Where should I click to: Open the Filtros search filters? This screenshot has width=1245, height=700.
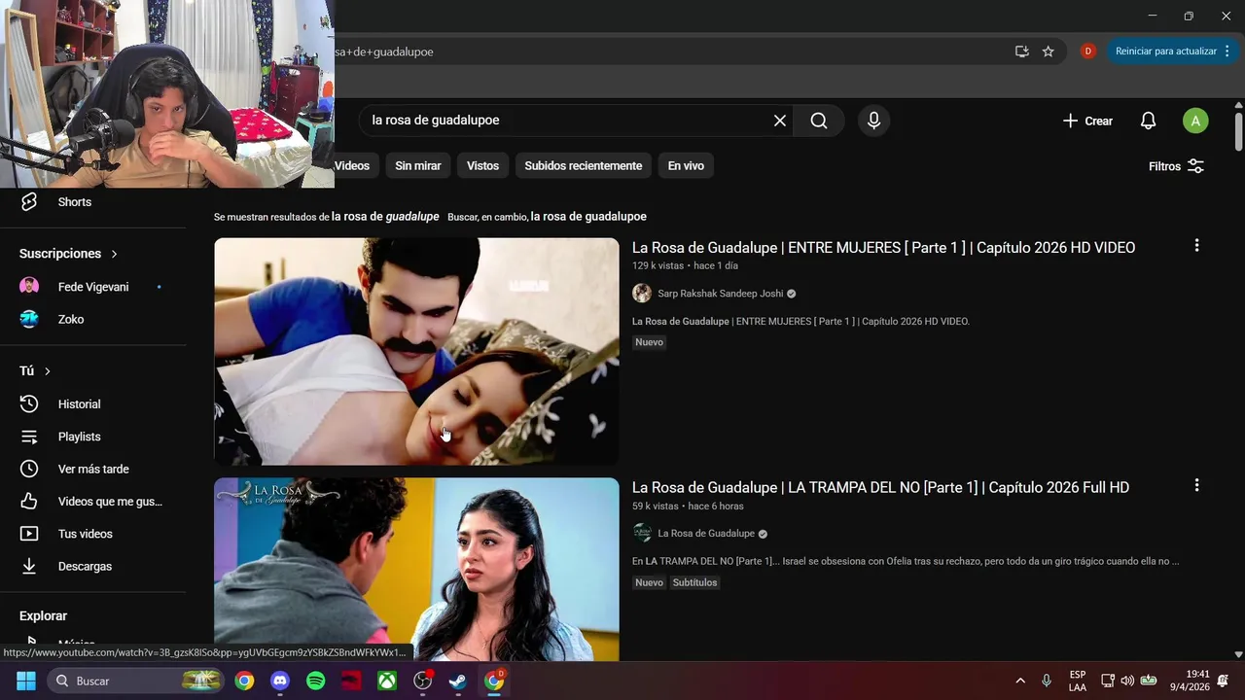click(x=1176, y=166)
